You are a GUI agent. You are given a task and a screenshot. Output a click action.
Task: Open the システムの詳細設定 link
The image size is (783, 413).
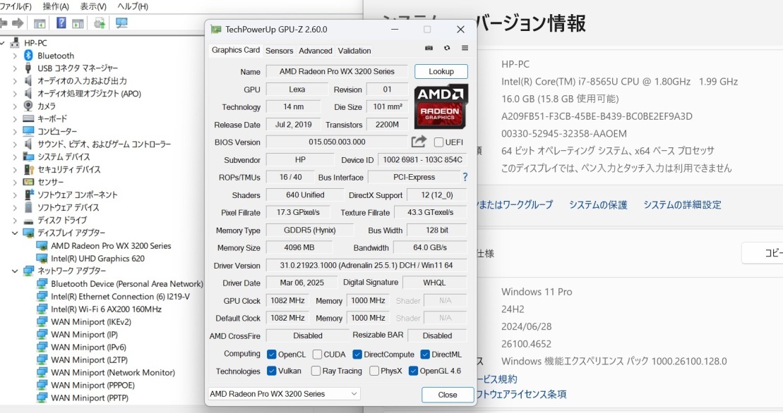coord(681,205)
